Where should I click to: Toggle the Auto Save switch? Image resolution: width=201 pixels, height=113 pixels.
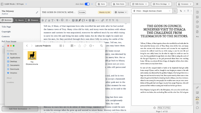pyautogui.click(x=87, y=4)
